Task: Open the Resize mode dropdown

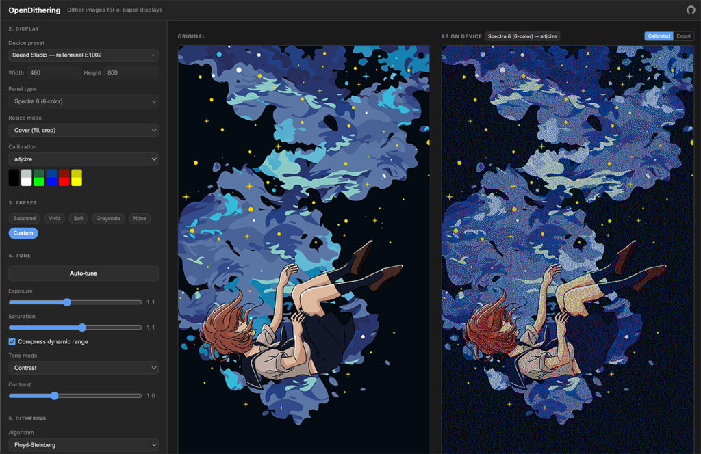Action: point(83,131)
